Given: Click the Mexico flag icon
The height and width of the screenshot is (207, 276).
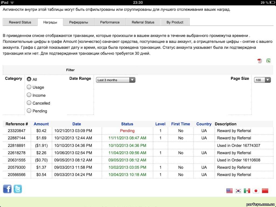Looking at the screenshot, I should [x=247, y=191].
